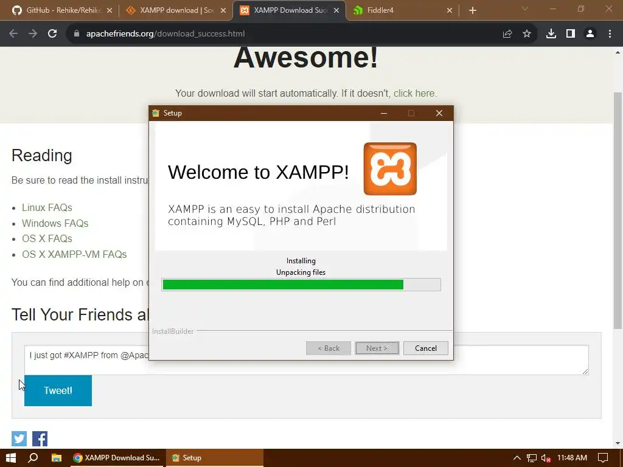Switch to the XAMPP download SourceForge tab
Viewport: 623px width, 467px height.
point(173,10)
